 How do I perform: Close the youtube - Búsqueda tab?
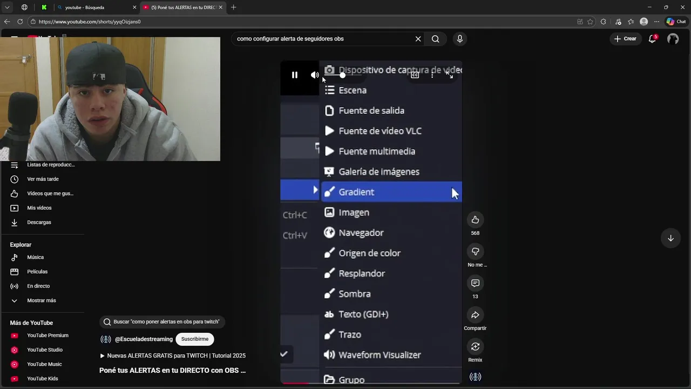[x=134, y=8]
